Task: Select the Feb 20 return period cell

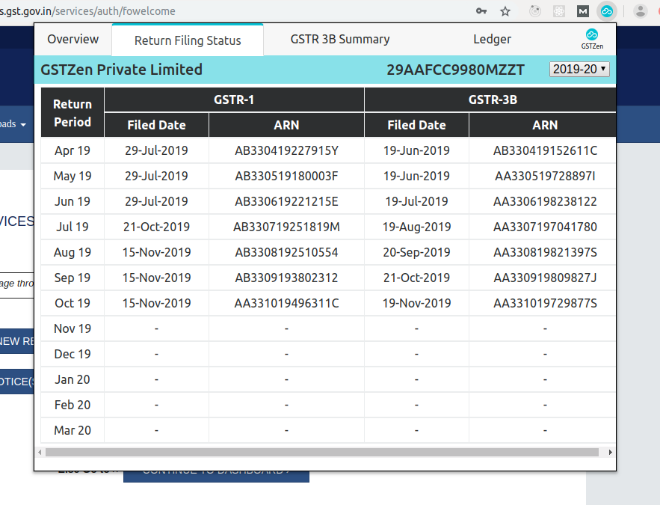Action: tap(73, 405)
